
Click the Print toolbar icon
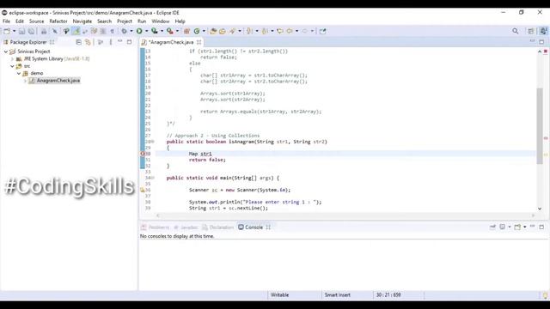[44, 31]
